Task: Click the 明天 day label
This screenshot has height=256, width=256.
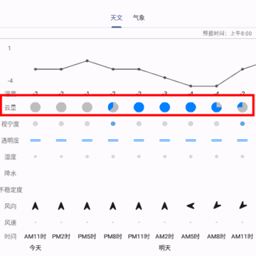Action: click(x=165, y=248)
